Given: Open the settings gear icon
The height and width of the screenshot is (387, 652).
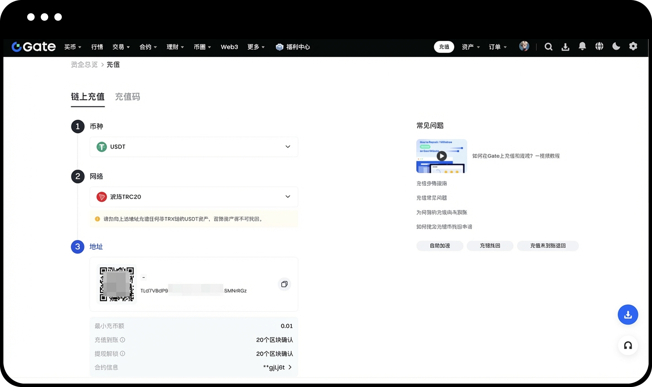Looking at the screenshot, I should [x=633, y=46].
